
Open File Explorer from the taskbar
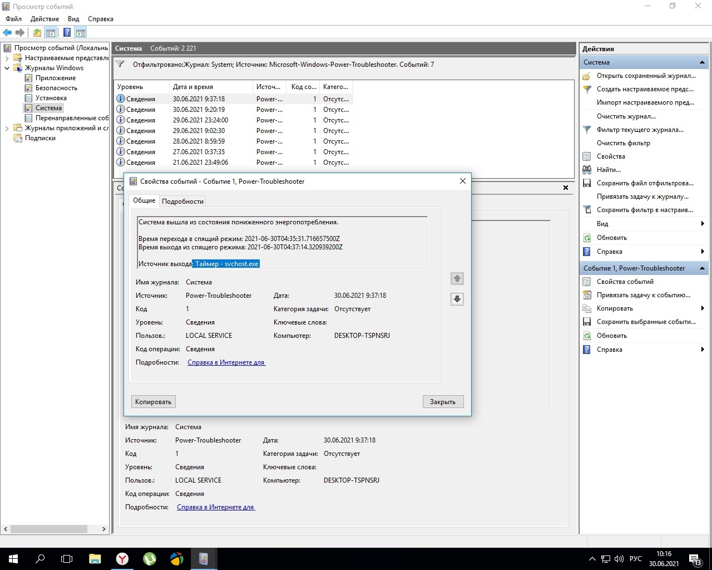pyautogui.click(x=95, y=559)
